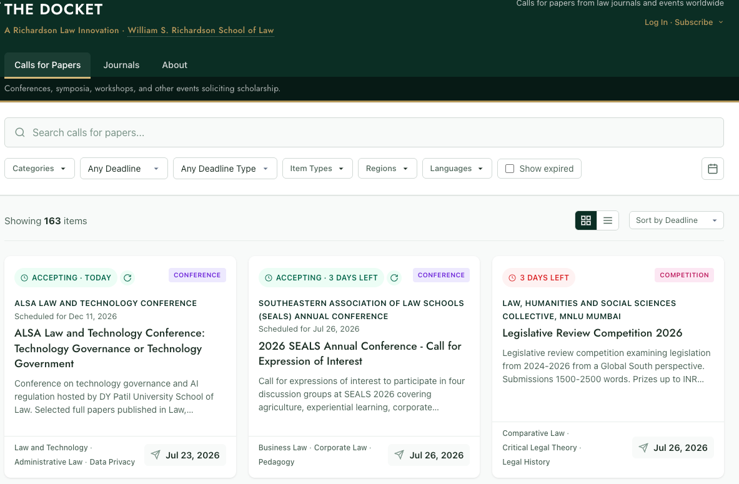Click the Administrative Law category
Viewport: 739px width, 484px height.
pyautogui.click(x=48, y=462)
